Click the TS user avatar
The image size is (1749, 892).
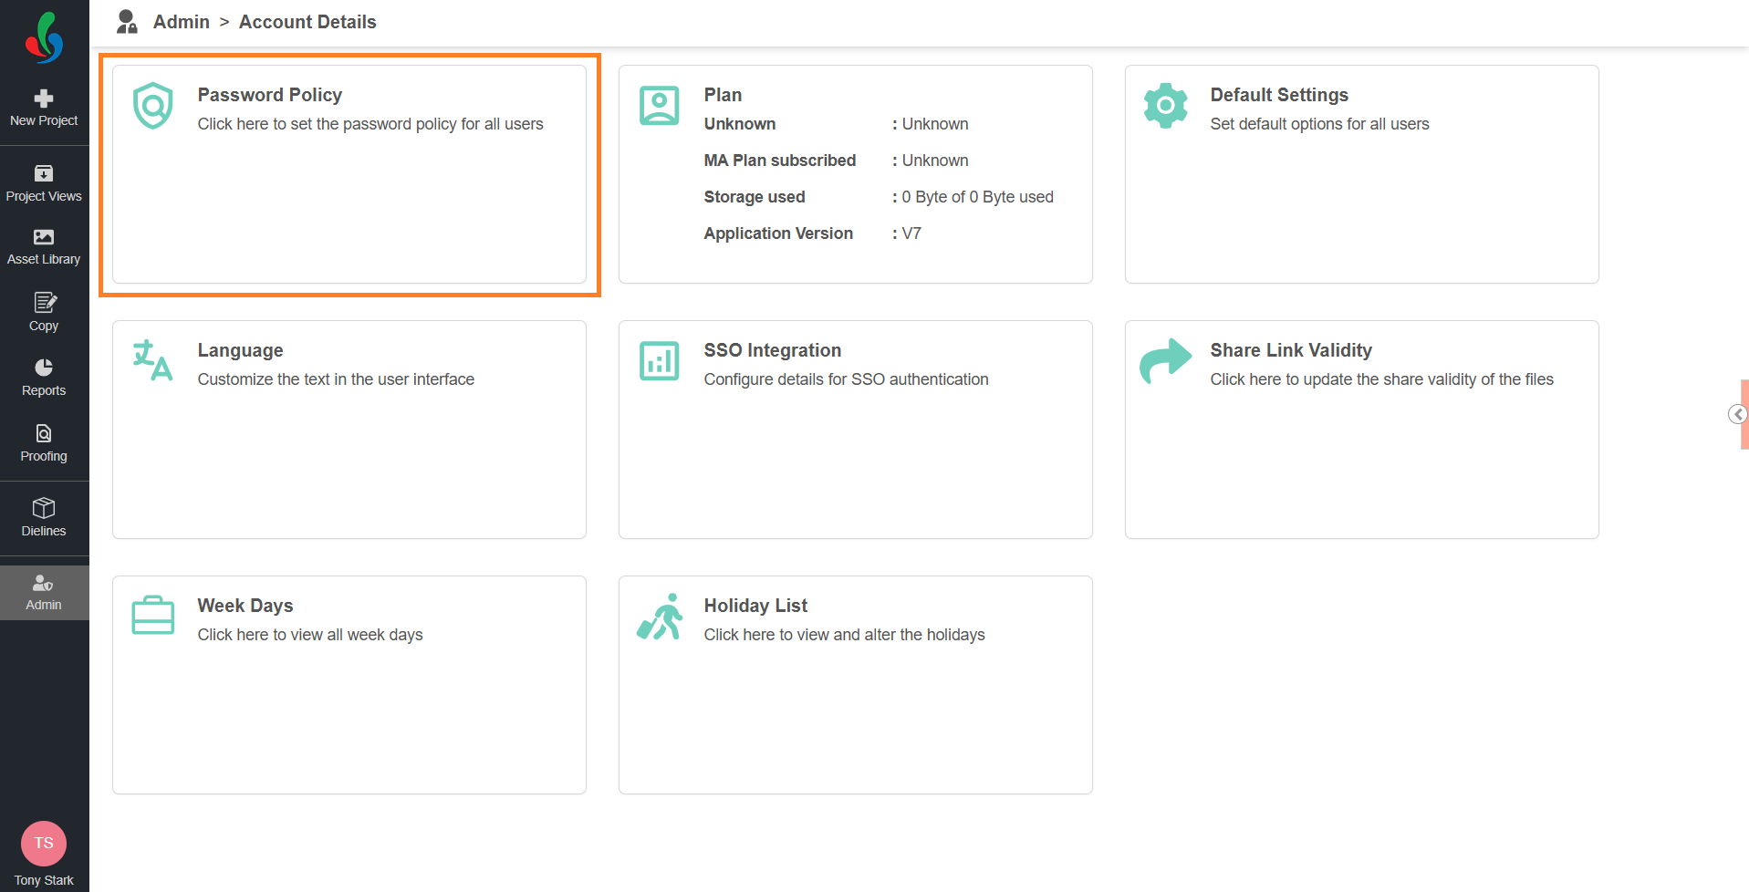tap(44, 843)
